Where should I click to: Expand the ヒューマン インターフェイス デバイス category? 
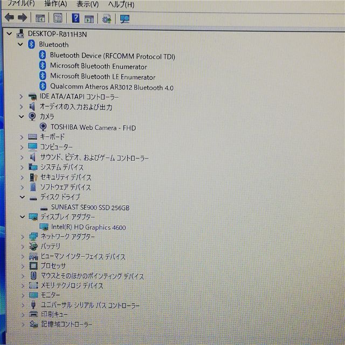(23, 257)
